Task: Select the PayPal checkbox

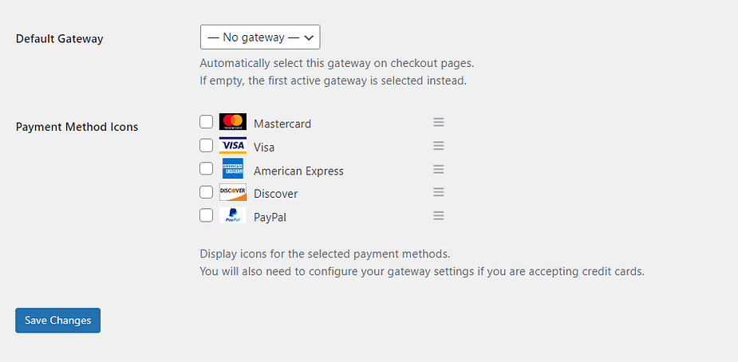Action: click(x=206, y=216)
